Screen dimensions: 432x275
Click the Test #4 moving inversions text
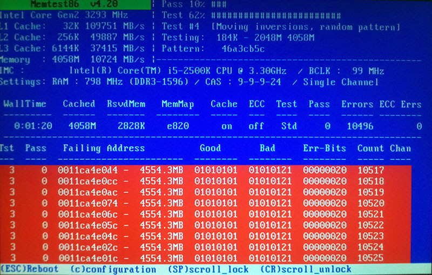point(280,26)
